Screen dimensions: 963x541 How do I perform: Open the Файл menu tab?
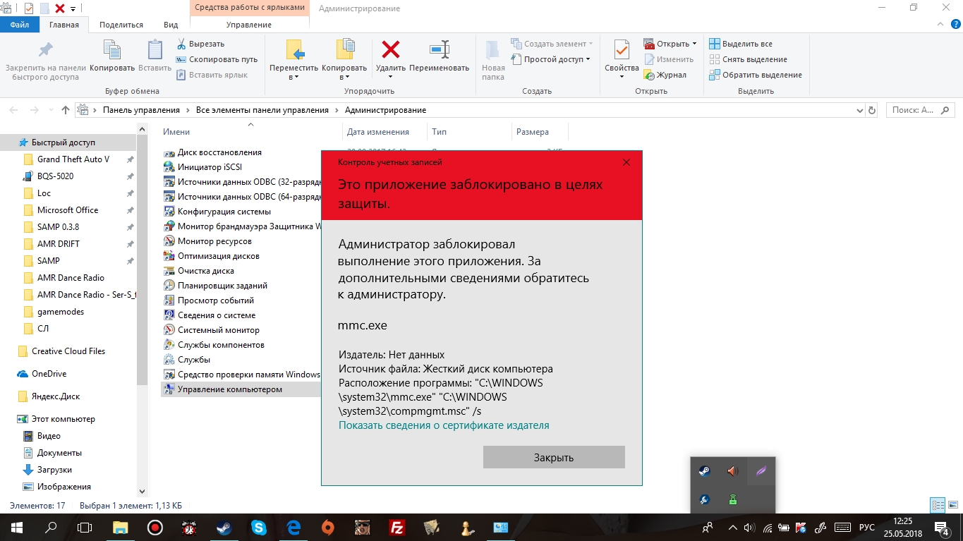click(x=20, y=25)
